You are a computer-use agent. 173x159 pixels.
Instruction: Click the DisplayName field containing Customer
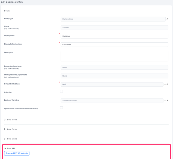[x=114, y=36]
